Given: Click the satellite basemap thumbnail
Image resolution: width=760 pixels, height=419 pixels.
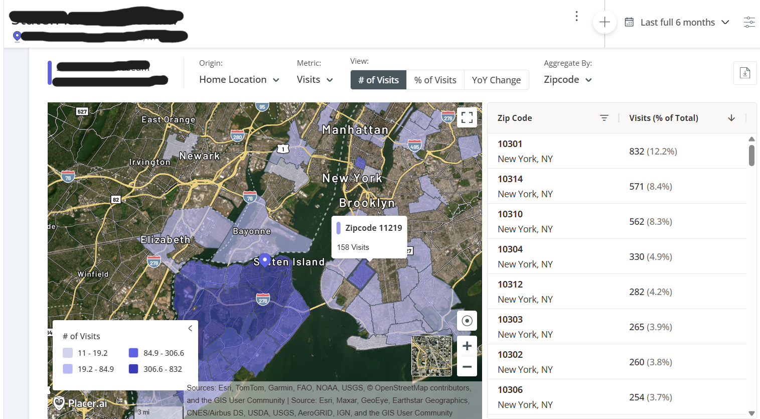Looking at the screenshot, I should (x=431, y=356).
